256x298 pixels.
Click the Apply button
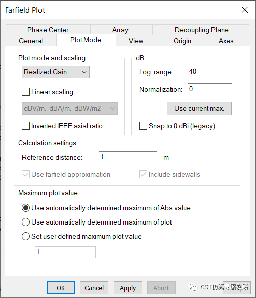click(128, 288)
